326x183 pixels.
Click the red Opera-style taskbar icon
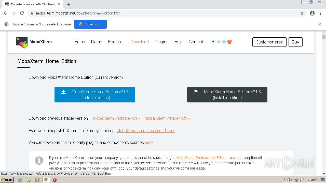(55, 180)
